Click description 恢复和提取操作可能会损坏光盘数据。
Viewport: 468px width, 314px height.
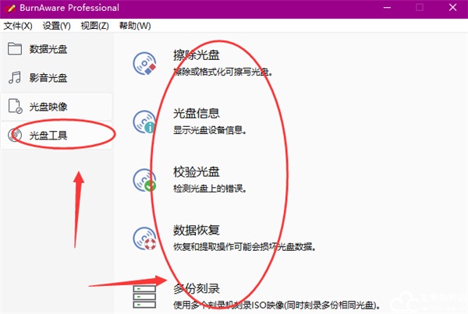244,247
